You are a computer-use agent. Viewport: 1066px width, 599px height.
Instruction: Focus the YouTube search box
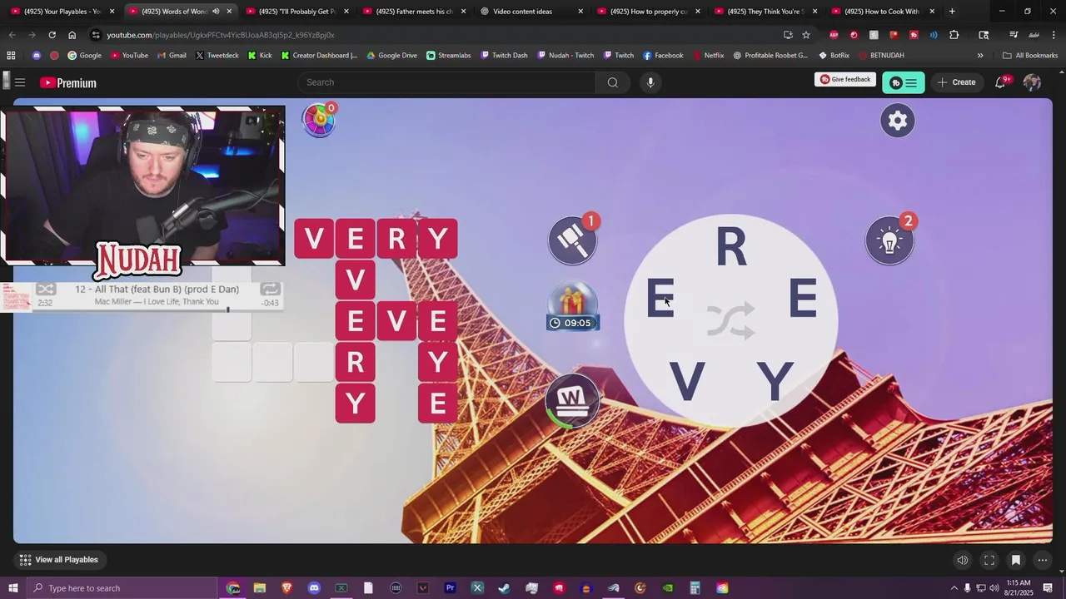tap(446, 82)
